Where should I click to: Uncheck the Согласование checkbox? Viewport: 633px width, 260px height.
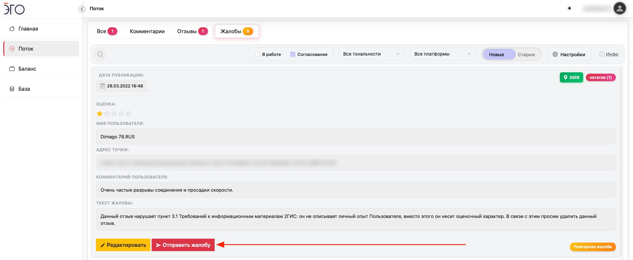(x=292, y=54)
